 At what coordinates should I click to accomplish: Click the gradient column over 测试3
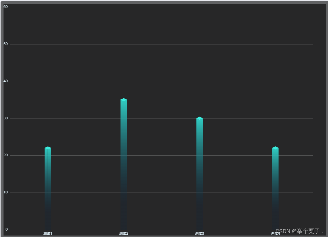point(199,173)
